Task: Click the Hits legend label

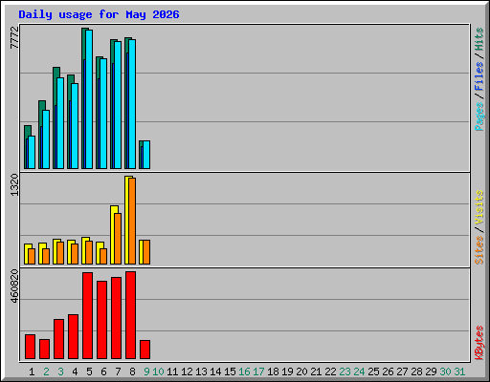Action: (x=479, y=39)
